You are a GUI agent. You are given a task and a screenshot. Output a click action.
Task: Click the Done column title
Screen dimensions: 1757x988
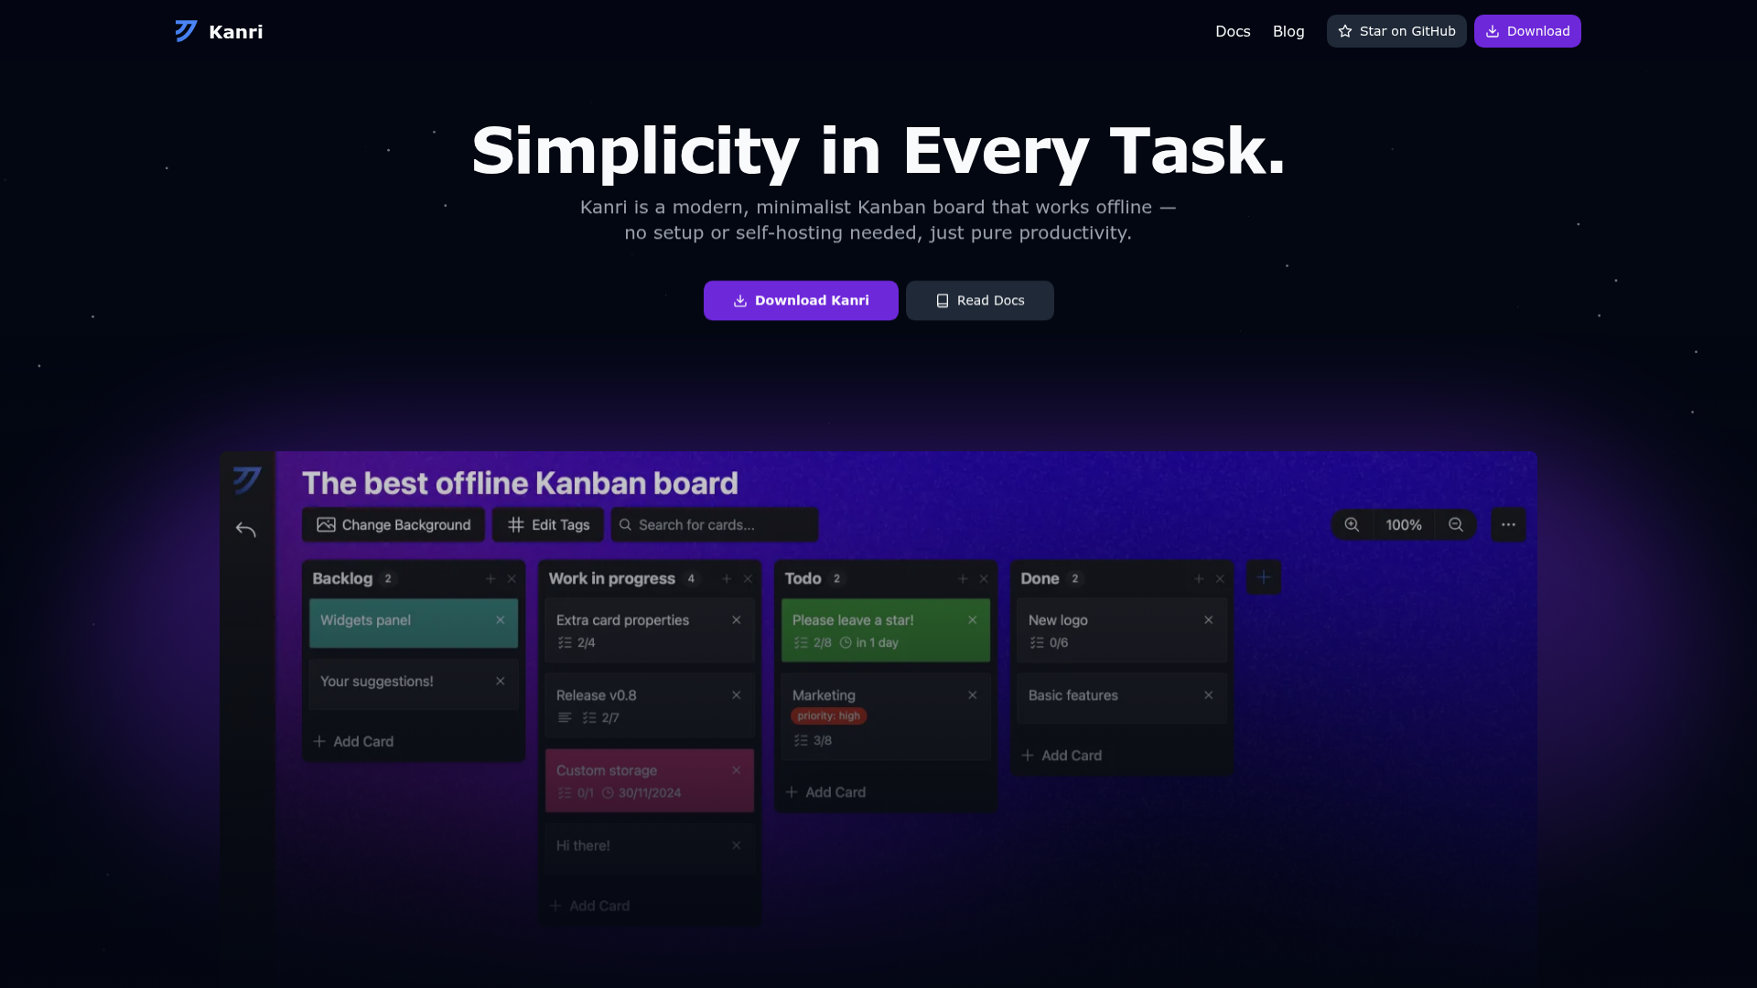(1040, 579)
